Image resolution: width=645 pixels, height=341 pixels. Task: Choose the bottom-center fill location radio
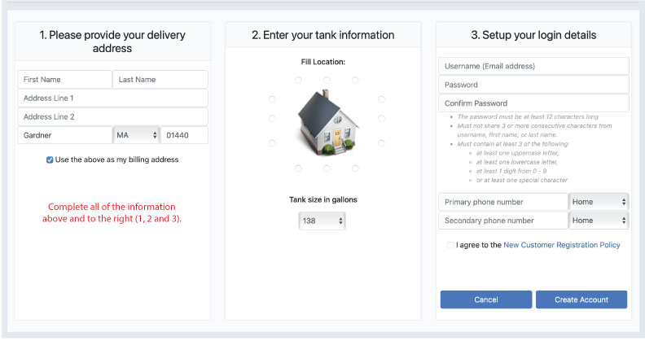tap(327, 168)
